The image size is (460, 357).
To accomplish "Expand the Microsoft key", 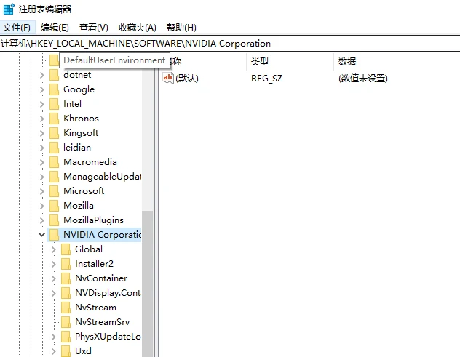I will (x=41, y=191).
